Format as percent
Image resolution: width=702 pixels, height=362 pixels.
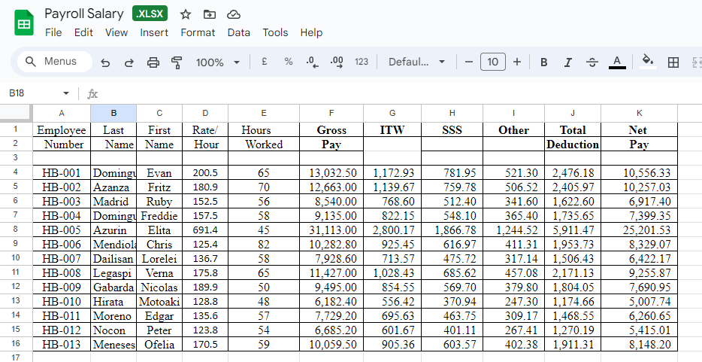(x=289, y=62)
